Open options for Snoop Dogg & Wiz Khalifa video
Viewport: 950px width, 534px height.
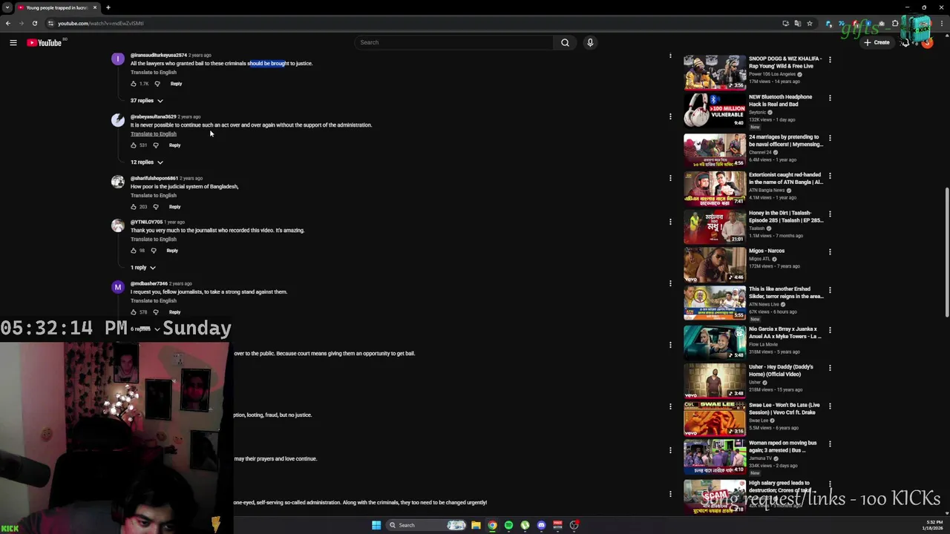(x=830, y=59)
